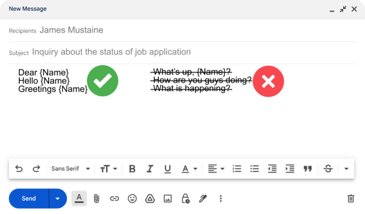
Task: Toggle strikethrough formatting
Action: coord(328,169)
